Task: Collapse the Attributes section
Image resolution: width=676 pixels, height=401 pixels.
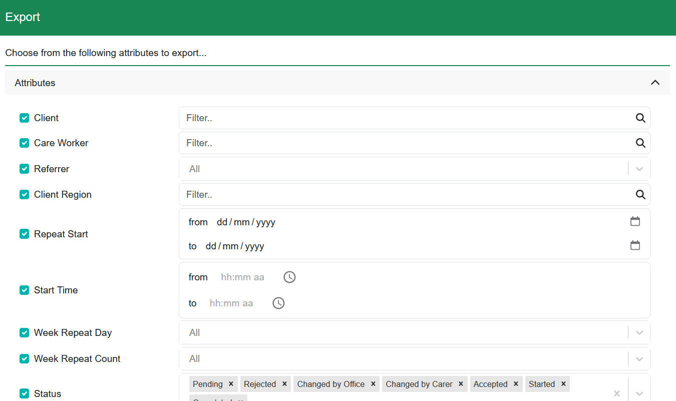Action: [655, 83]
